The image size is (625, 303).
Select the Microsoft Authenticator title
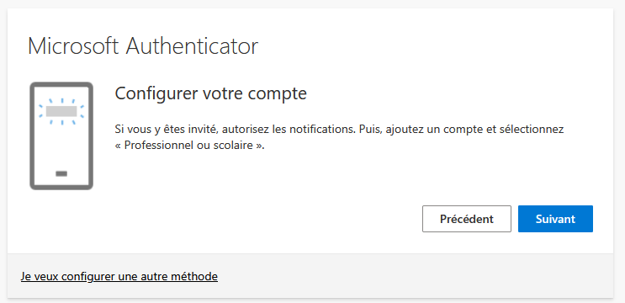tap(143, 46)
